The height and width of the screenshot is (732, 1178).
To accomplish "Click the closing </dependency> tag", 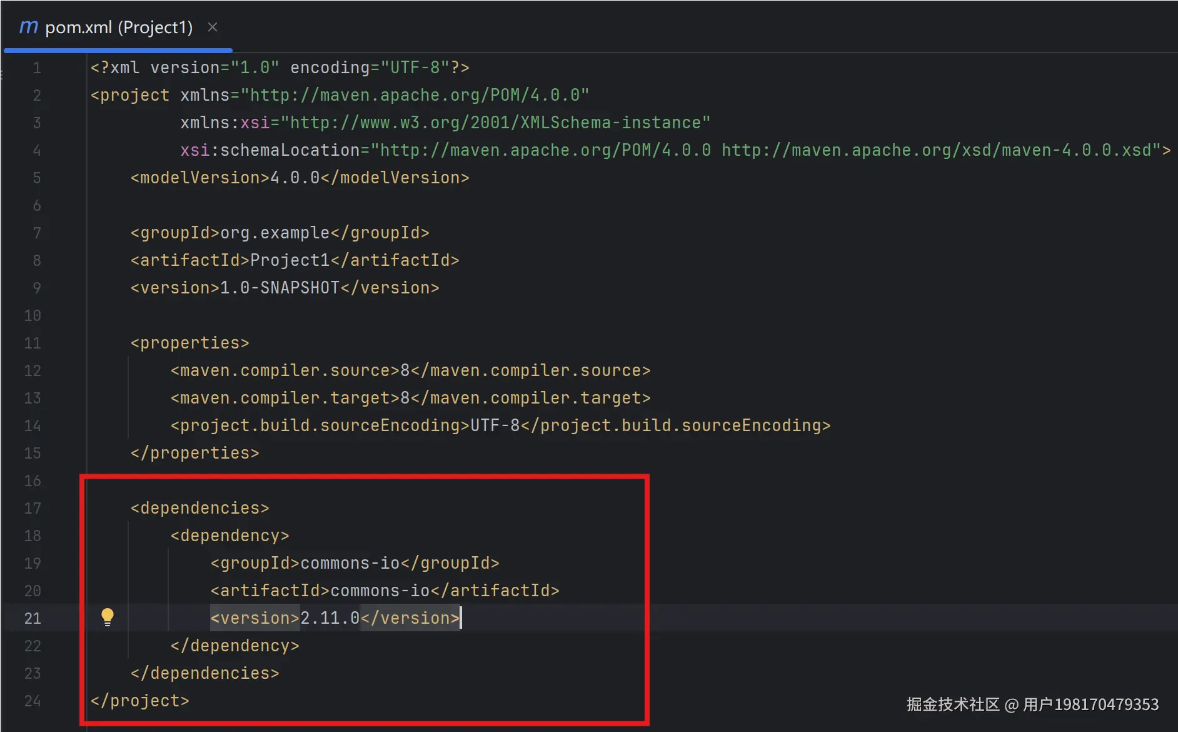I will [235, 646].
